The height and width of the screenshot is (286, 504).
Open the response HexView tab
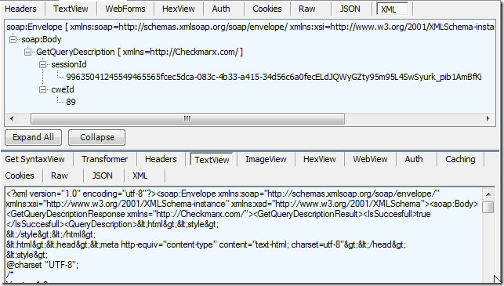point(320,159)
